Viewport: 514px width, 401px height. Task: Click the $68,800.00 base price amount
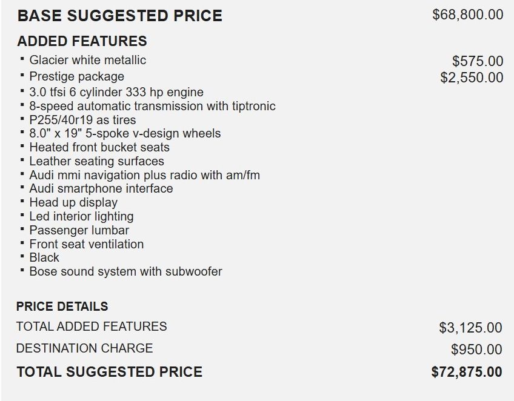click(467, 15)
